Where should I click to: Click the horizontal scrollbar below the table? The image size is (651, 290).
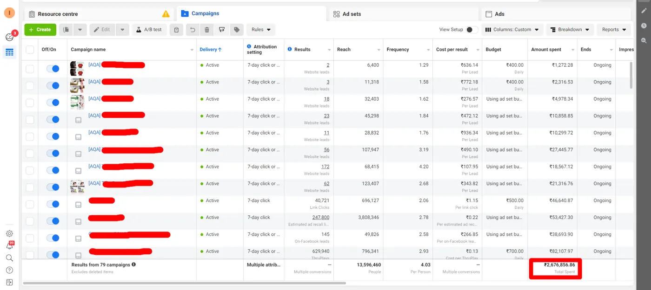(184, 283)
